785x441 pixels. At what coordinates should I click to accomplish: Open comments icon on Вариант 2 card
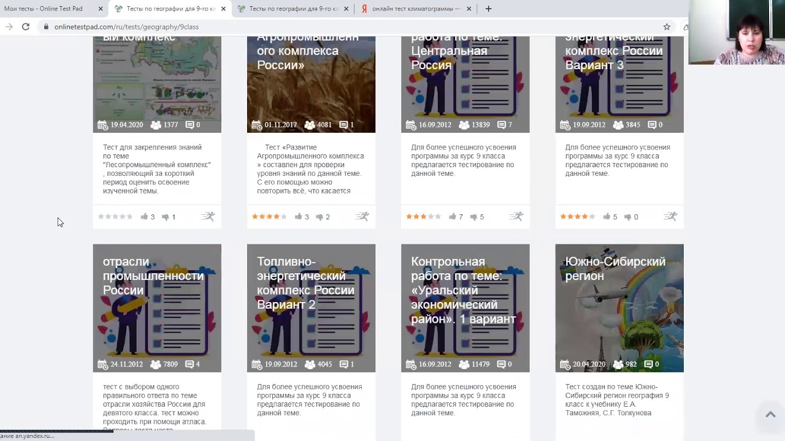click(x=343, y=364)
